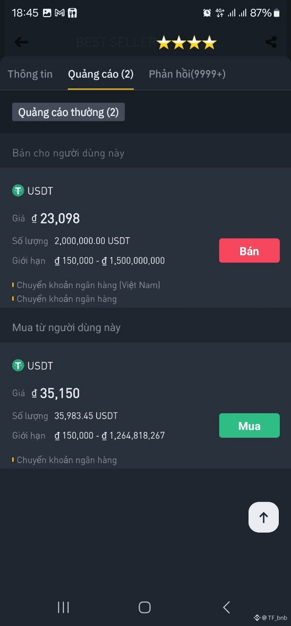Tap the alarm icon in status bar
The width and height of the screenshot is (291, 626).
[x=207, y=13]
